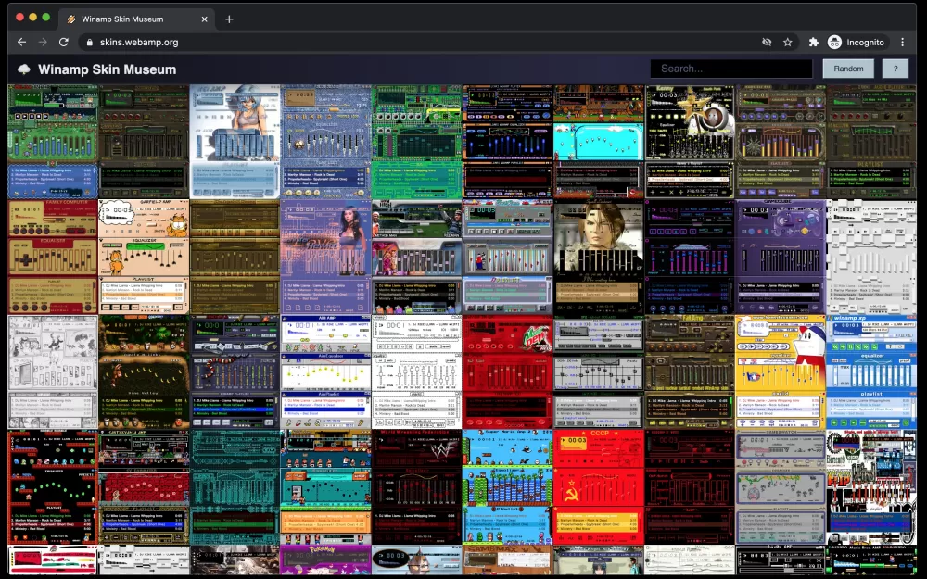927x579 pixels.
Task: Open the South Park Kenny skin
Action: (690, 141)
